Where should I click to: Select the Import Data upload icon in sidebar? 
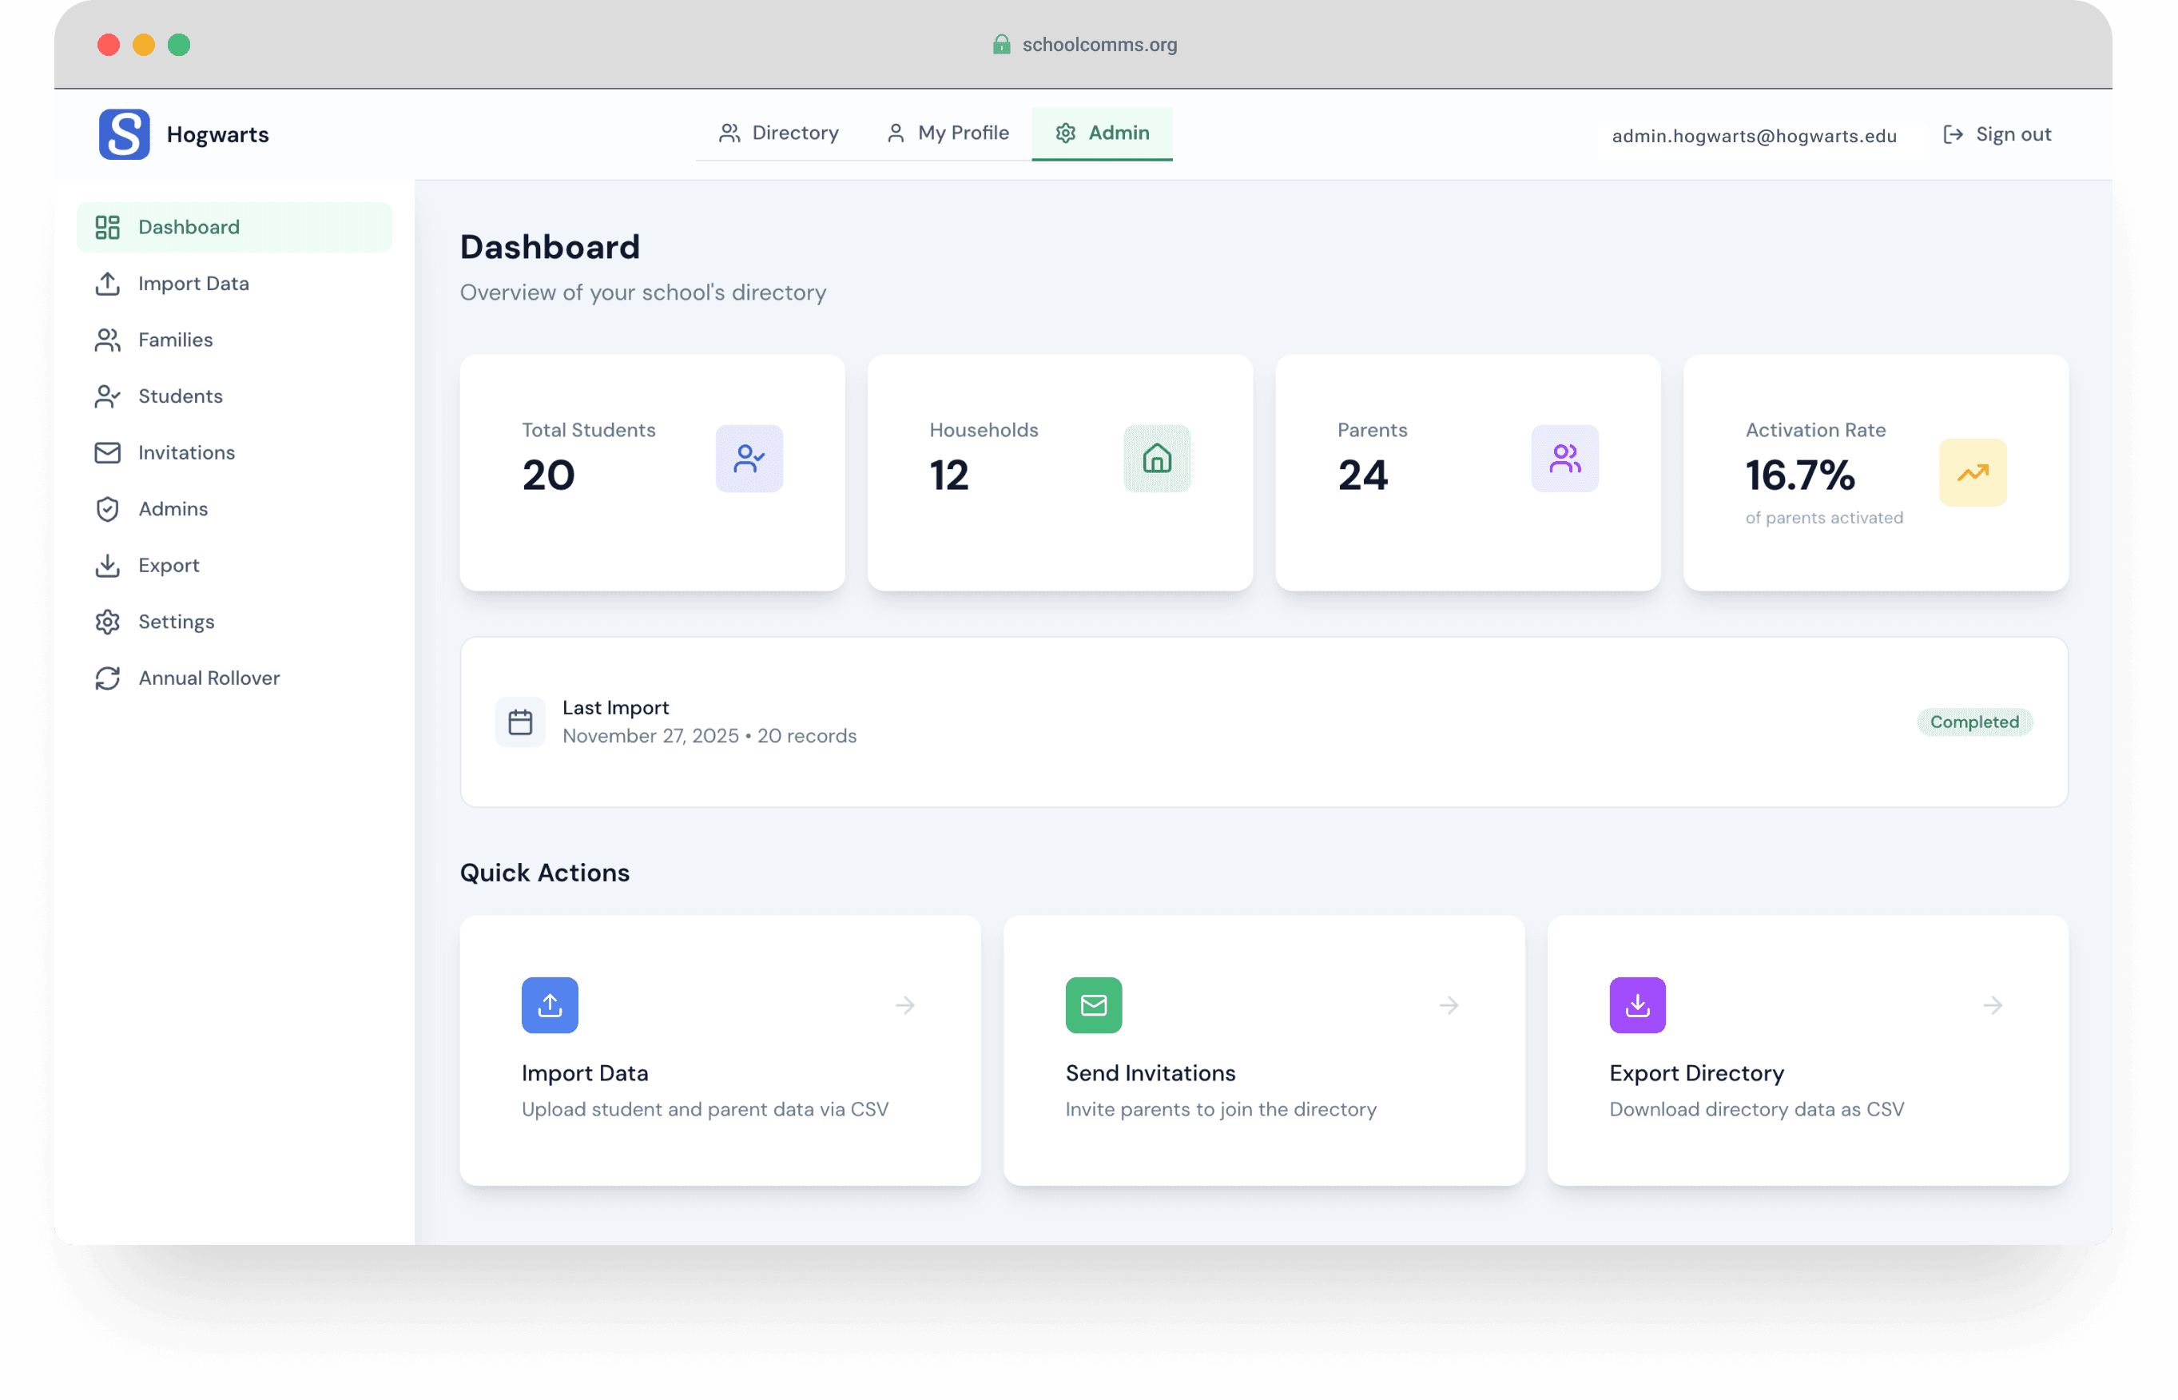(x=108, y=284)
